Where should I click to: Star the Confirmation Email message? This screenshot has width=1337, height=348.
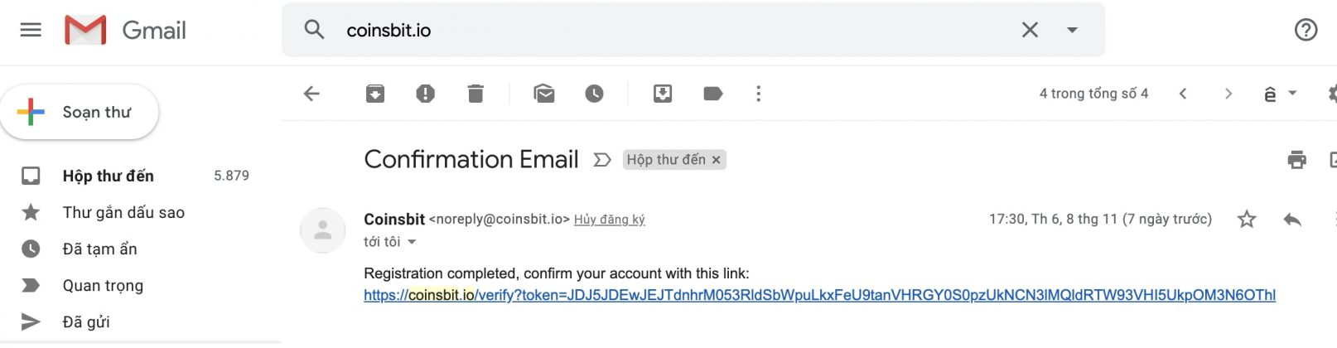click(1247, 219)
